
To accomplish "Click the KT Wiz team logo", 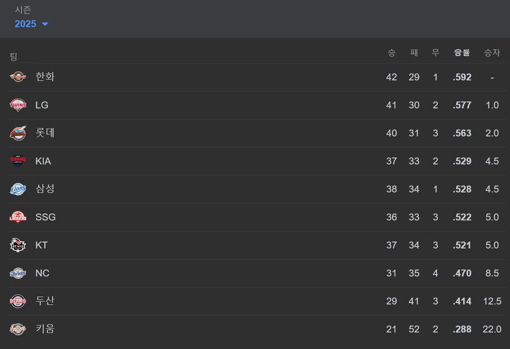I will coord(18,245).
